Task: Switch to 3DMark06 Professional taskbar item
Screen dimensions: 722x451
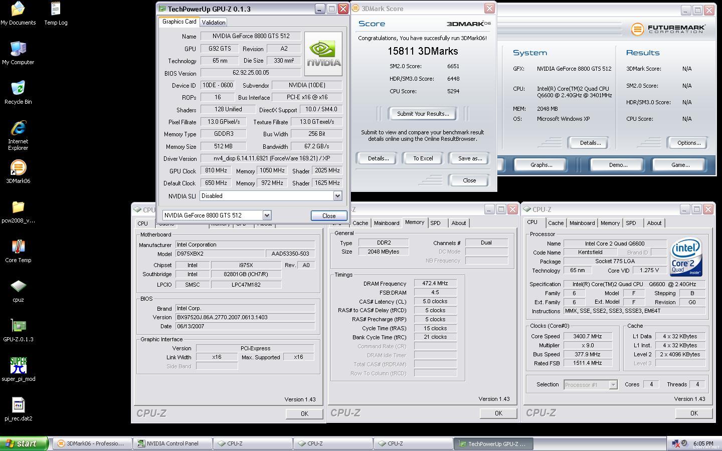Action: (92, 443)
